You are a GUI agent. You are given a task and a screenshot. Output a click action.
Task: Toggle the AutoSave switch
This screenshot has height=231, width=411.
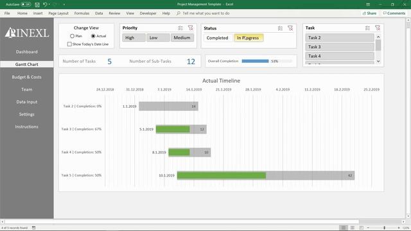click(26, 4)
